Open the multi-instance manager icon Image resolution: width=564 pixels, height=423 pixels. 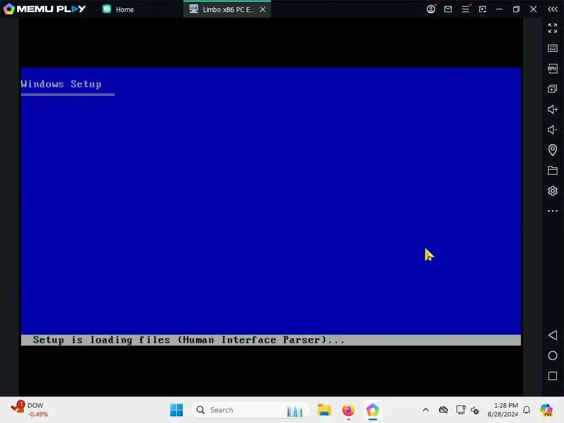click(x=552, y=89)
